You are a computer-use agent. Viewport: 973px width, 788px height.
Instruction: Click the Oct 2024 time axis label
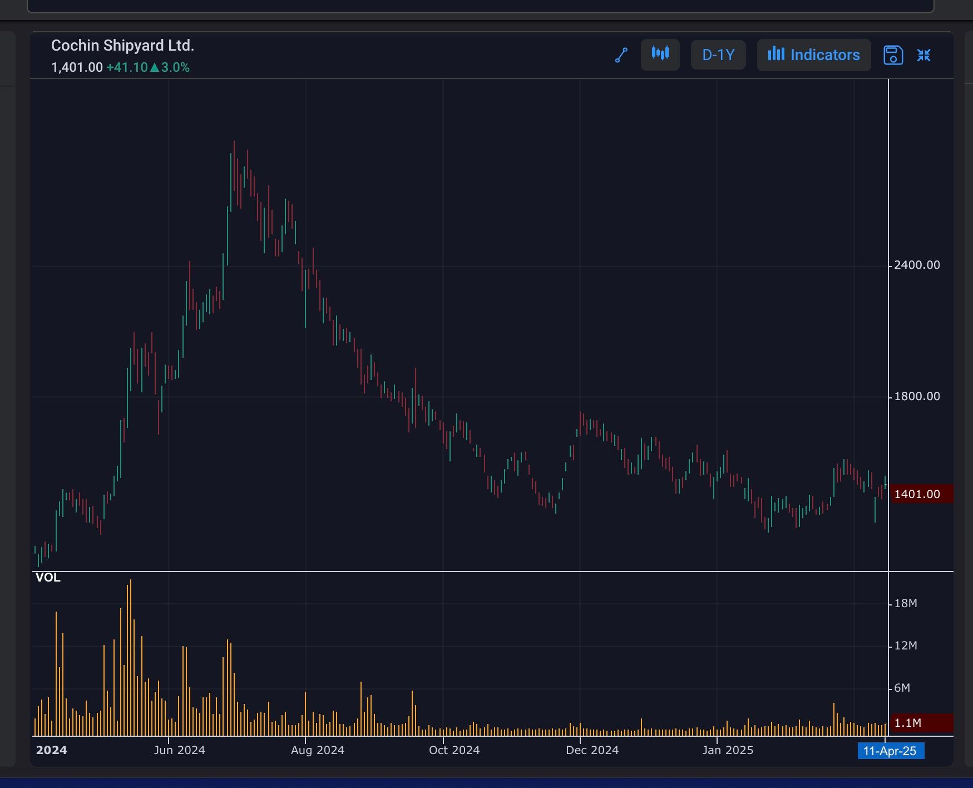point(454,750)
